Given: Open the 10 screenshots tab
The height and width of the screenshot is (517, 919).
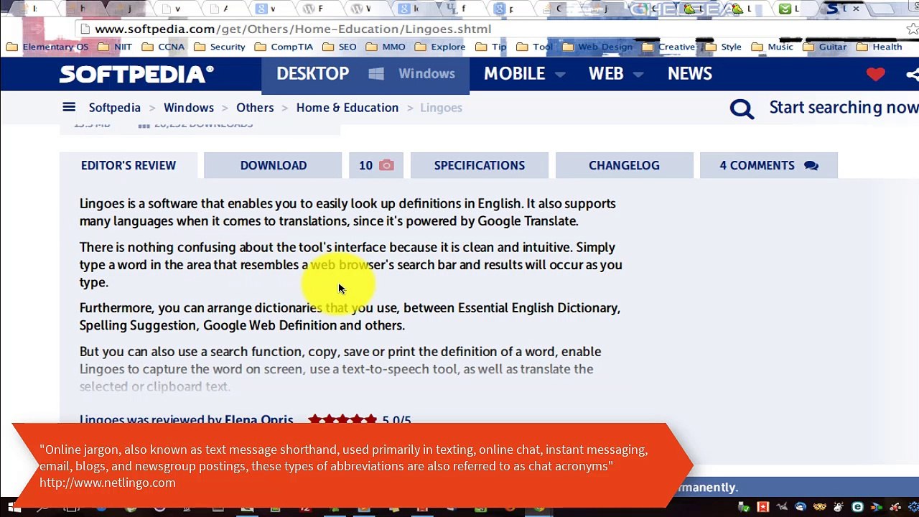Looking at the screenshot, I should [x=376, y=165].
